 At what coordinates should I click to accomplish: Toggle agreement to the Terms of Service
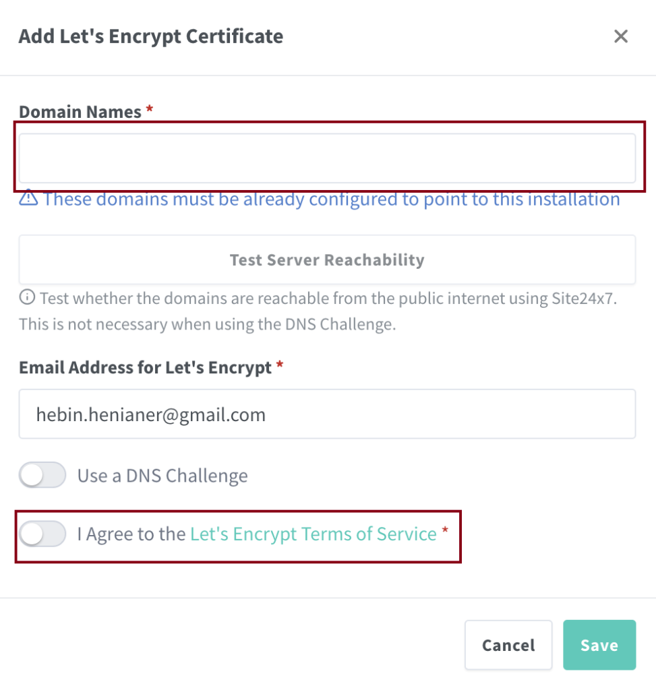click(42, 534)
